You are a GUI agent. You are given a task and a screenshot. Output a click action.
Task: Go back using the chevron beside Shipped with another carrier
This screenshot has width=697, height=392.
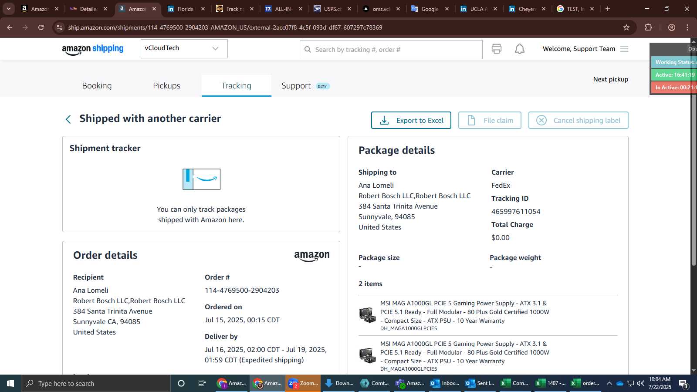click(68, 119)
